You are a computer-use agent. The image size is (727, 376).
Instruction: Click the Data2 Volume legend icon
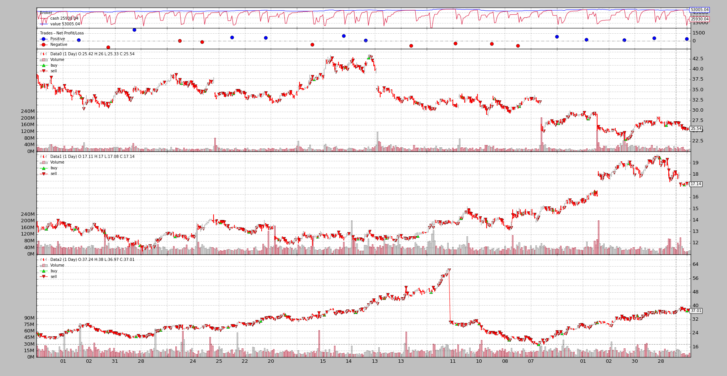click(44, 265)
